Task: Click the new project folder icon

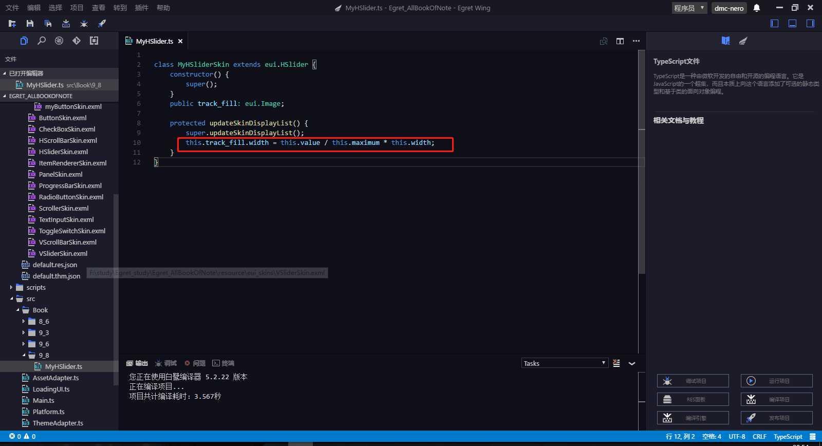Action: 12,24
